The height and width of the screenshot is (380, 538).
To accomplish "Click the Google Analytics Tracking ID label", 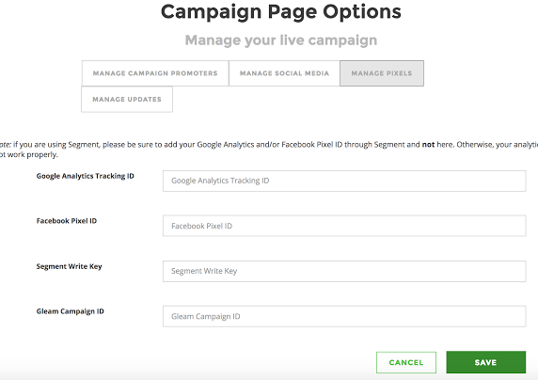I will click(x=85, y=176).
